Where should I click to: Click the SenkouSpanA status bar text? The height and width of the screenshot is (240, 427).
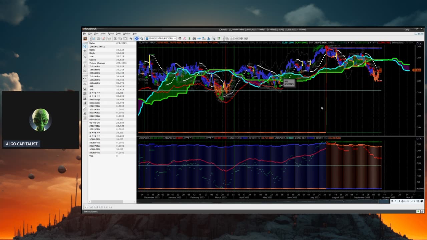[x=90, y=212]
